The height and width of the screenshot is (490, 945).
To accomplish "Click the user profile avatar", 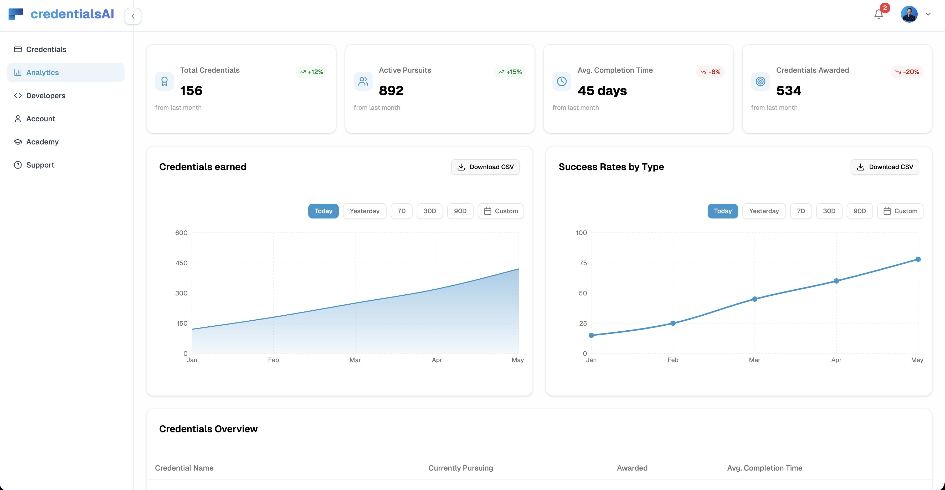I will (909, 14).
